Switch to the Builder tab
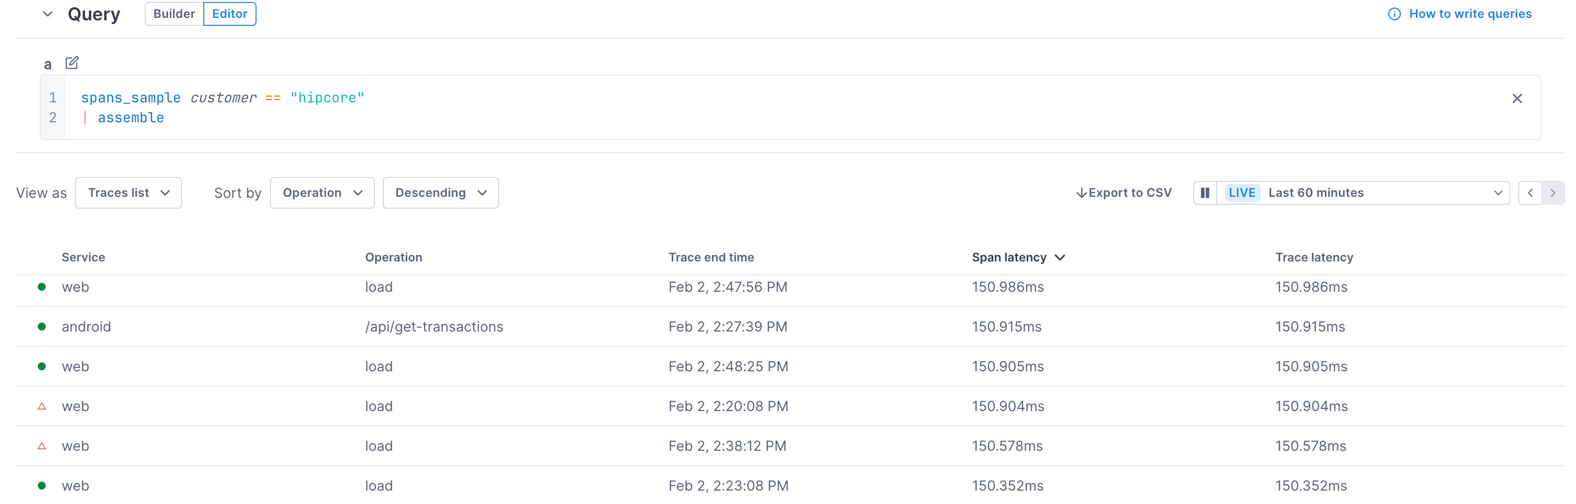The width and height of the screenshot is (1576, 504). [174, 14]
